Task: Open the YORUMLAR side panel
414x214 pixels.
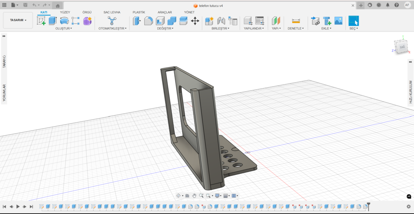Action: pos(4,93)
